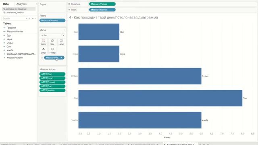Open the Size marks card button
This screenshot has height=145, width=258.
[x=52, y=42]
